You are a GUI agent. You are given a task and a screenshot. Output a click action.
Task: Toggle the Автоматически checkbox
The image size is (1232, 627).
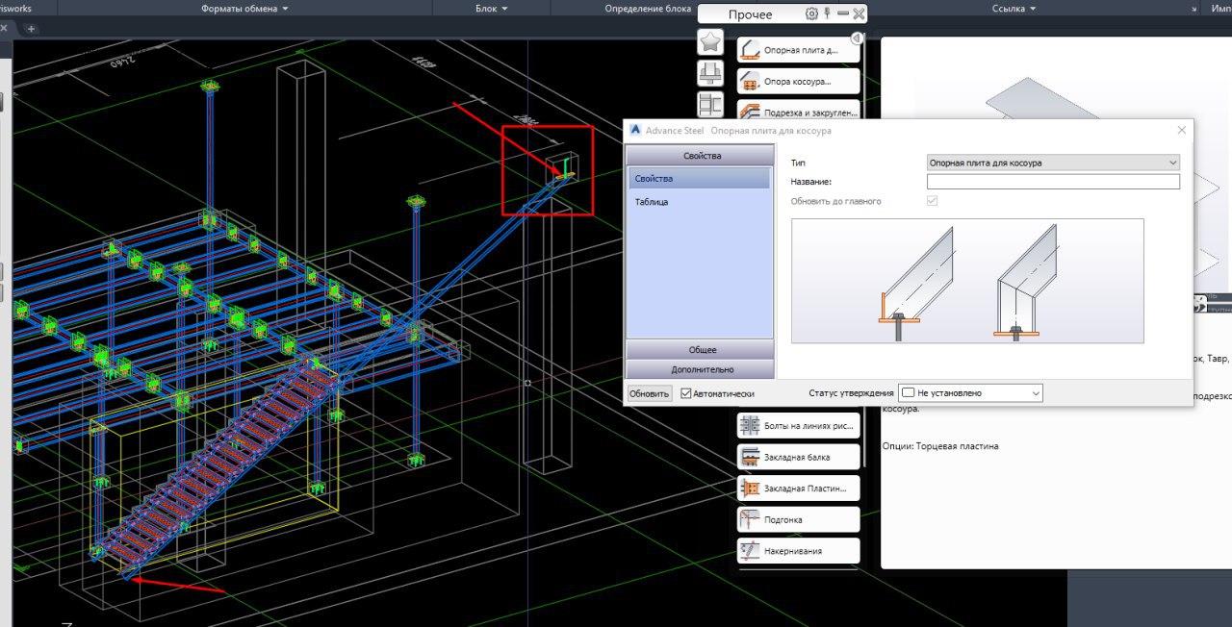pyautogui.click(x=686, y=393)
